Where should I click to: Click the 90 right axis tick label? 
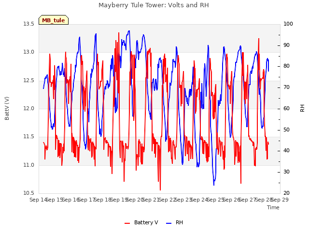286,45
